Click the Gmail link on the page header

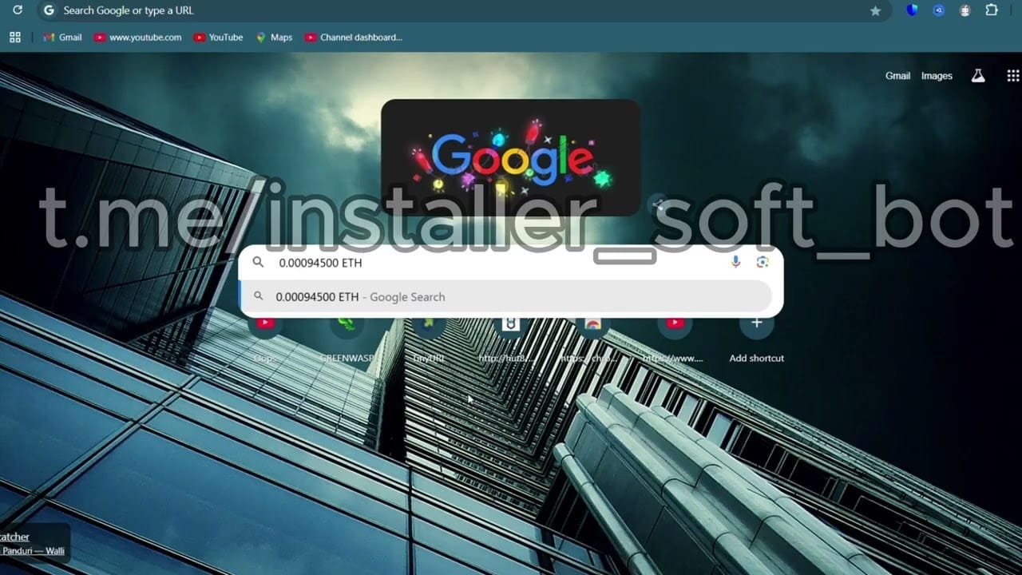(897, 76)
